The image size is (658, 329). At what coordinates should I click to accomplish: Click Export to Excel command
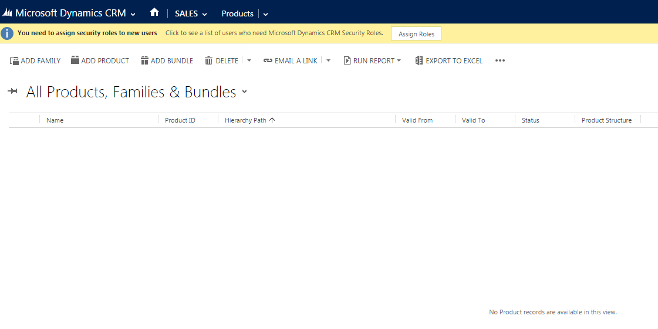448,60
